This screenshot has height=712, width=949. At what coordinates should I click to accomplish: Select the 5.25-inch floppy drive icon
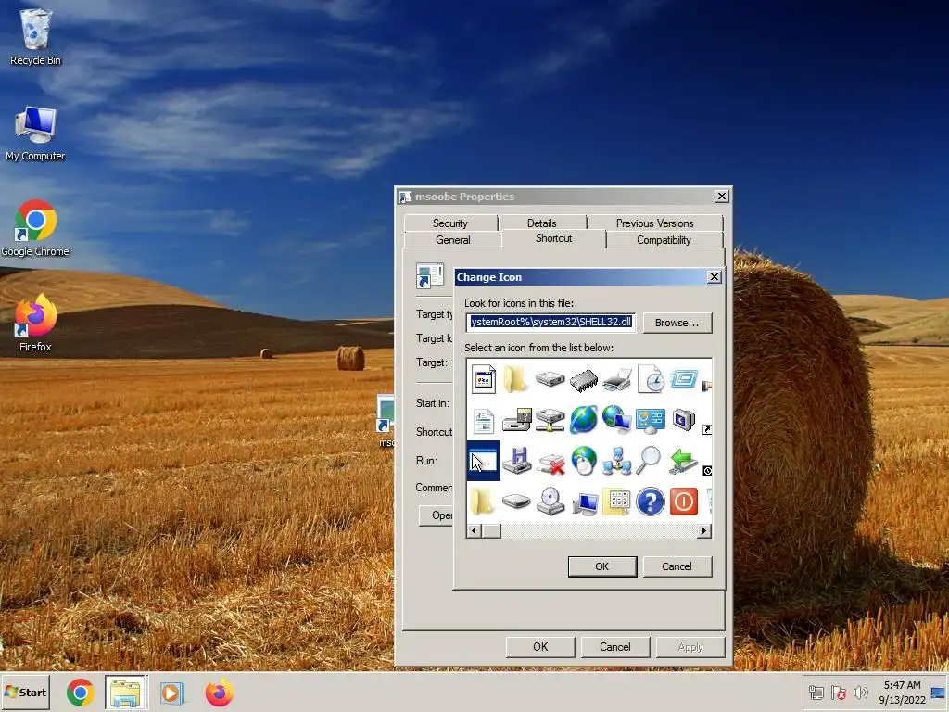(516, 420)
